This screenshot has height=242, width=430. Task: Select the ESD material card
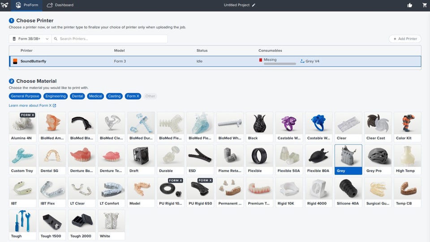(200, 160)
